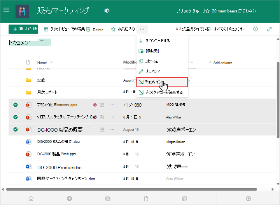Clear selection with the X 3 selected button
Screen dimensions: 280x205
192,29
